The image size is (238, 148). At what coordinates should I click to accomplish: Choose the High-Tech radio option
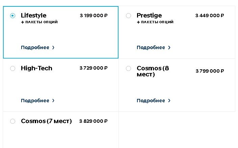13,68
